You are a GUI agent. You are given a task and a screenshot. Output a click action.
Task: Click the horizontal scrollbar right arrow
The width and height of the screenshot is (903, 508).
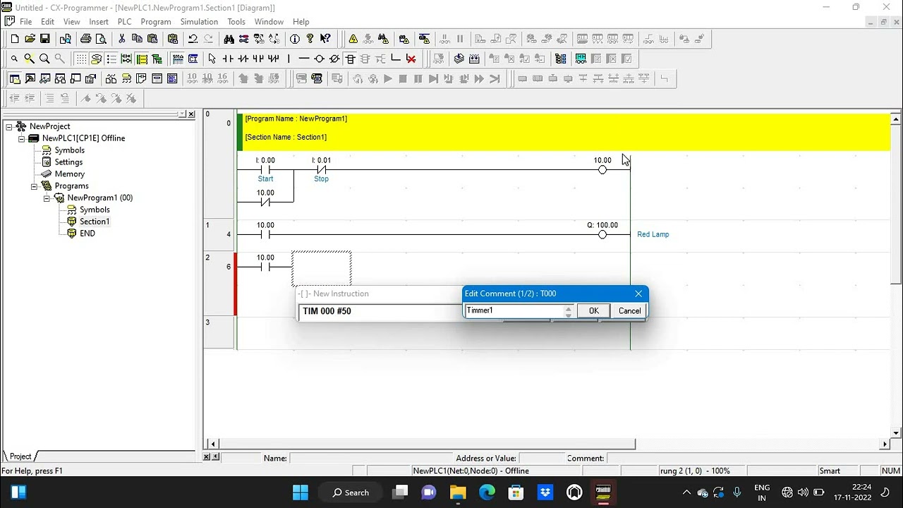point(885,445)
